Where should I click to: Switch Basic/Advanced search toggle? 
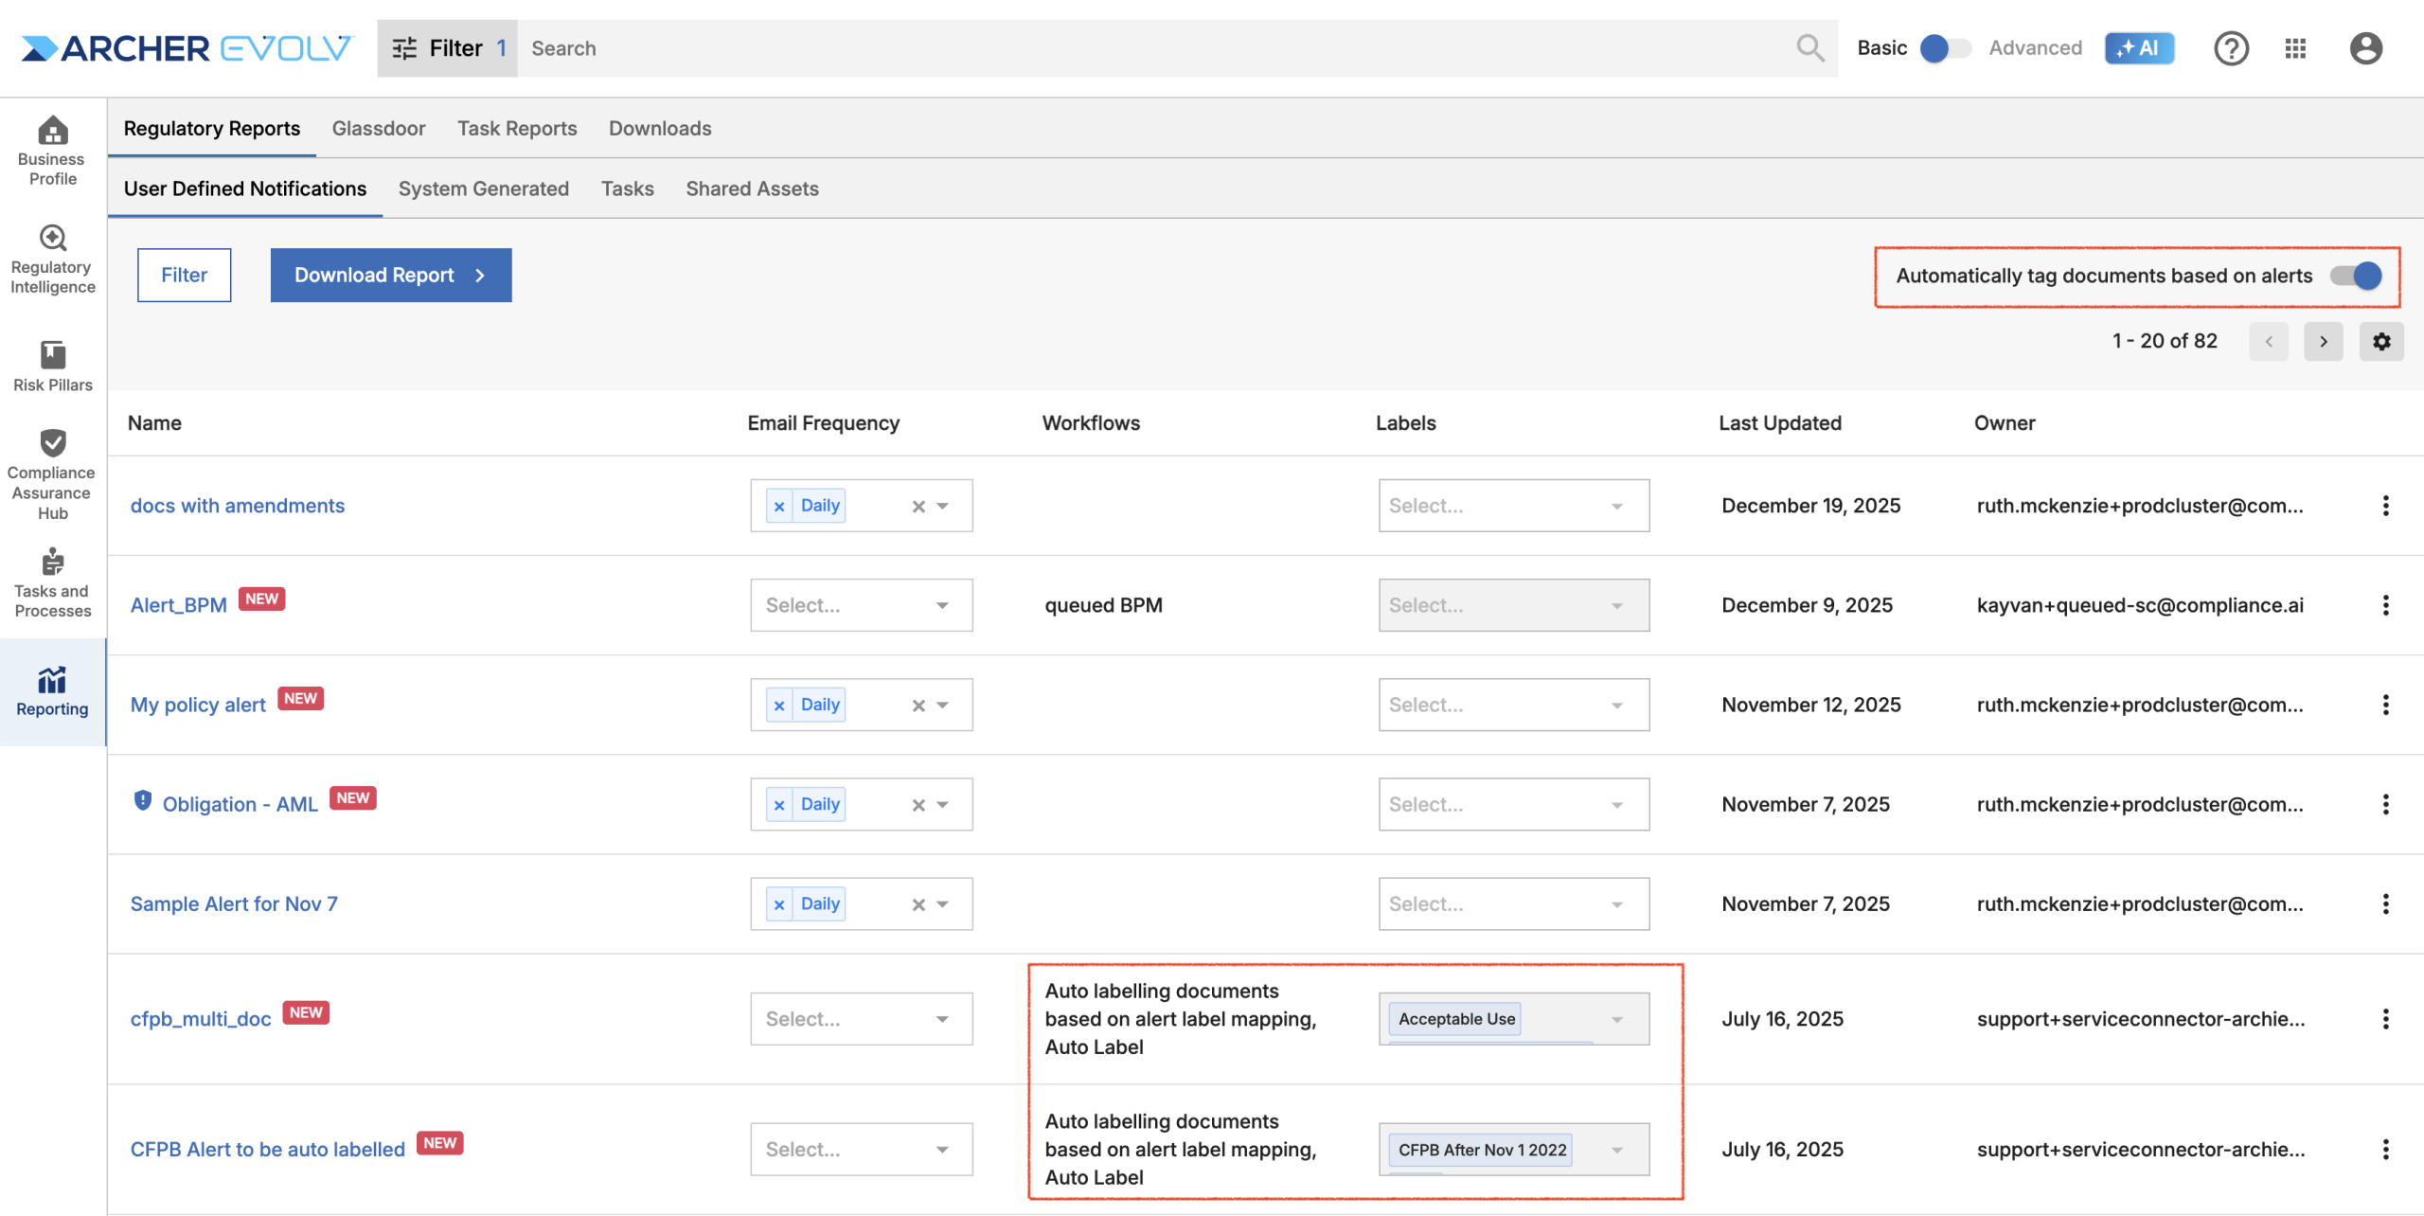coord(1944,48)
